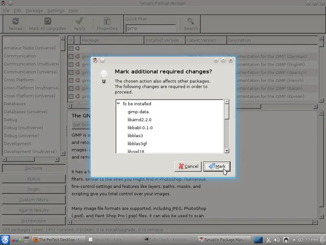Screen dimensions: 326x245
Task: Open the Edit menu
Action: (x=18, y=11)
